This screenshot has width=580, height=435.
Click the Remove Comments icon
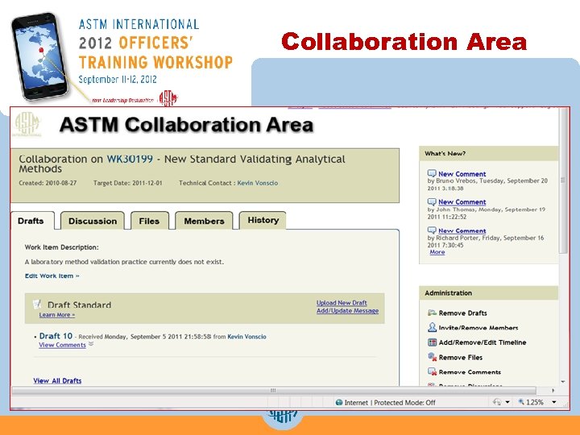[432, 371]
